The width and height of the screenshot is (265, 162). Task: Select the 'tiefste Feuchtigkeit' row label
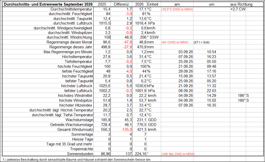[x=78, y=71]
